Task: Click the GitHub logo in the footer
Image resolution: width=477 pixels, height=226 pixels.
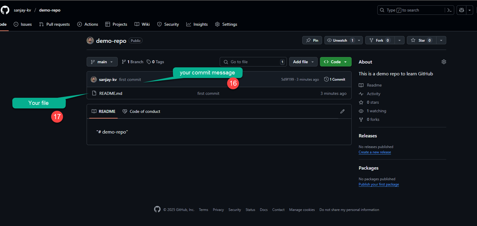Action: [157, 209]
